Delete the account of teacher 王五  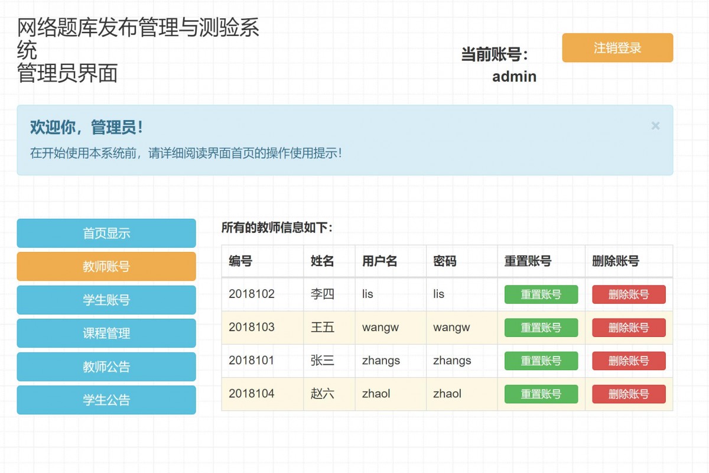click(x=629, y=328)
